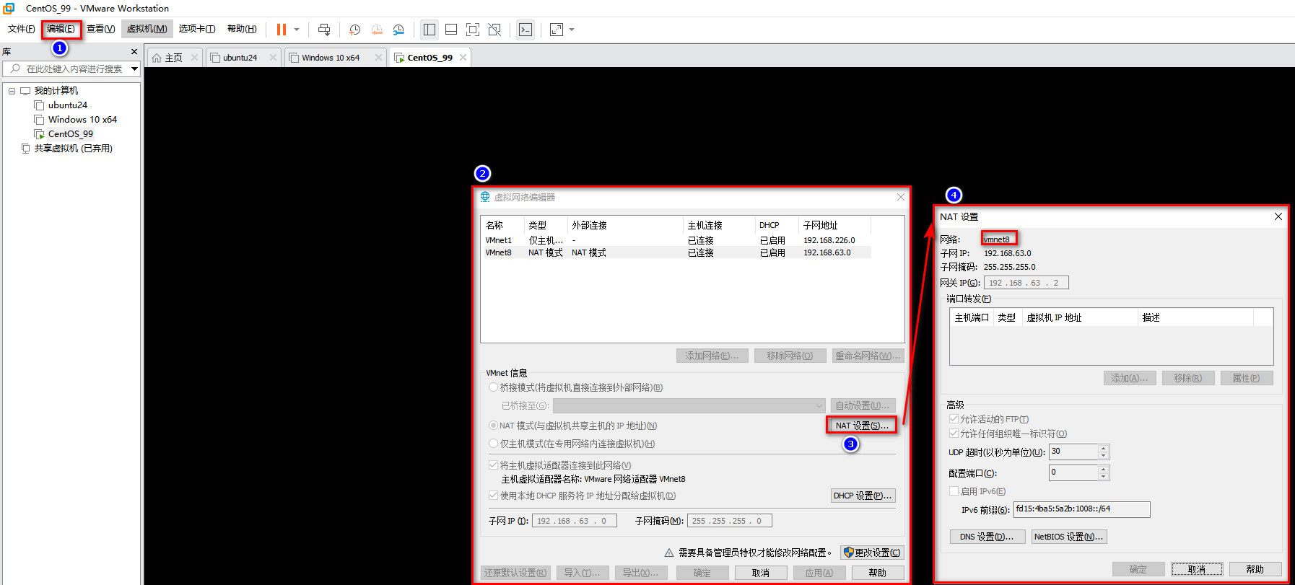Increase the UDP 超时 spinner value
Viewport: 1295px width, 585px height.
click(x=1103, y=448)
